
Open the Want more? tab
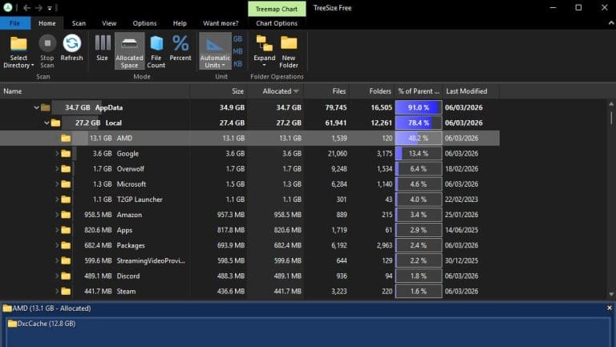221,23
